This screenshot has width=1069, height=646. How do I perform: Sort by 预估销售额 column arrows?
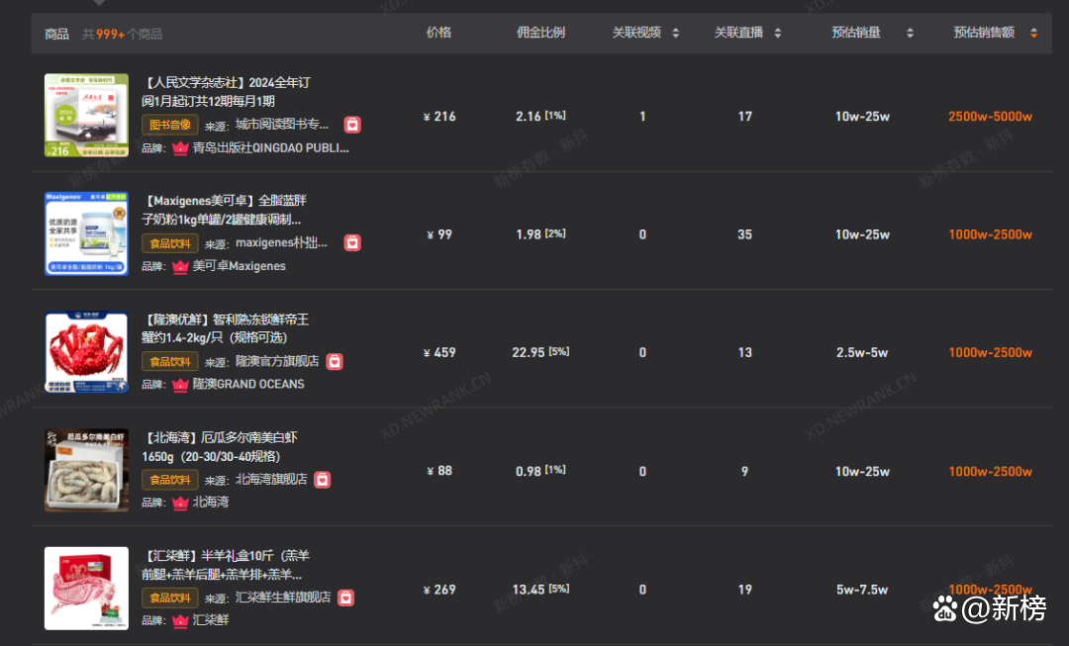click(1033, 33)
